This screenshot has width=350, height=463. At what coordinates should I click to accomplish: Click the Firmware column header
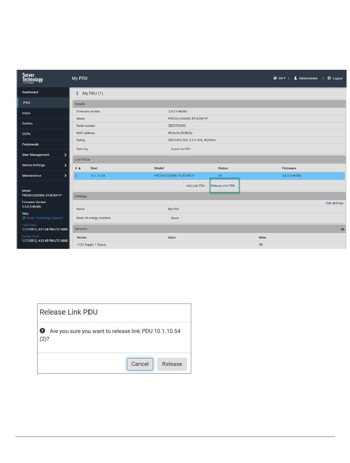pyautogui.click(x=289, y=168)
